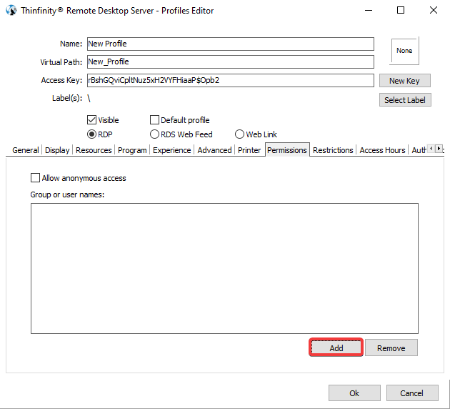Switch to the Experience tab
Viewport: 450px width, 409px height.
pyautogui.click(x=171, y=150)
